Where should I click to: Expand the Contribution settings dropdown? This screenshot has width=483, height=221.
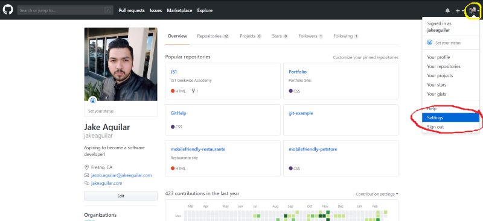pos(377,195)
